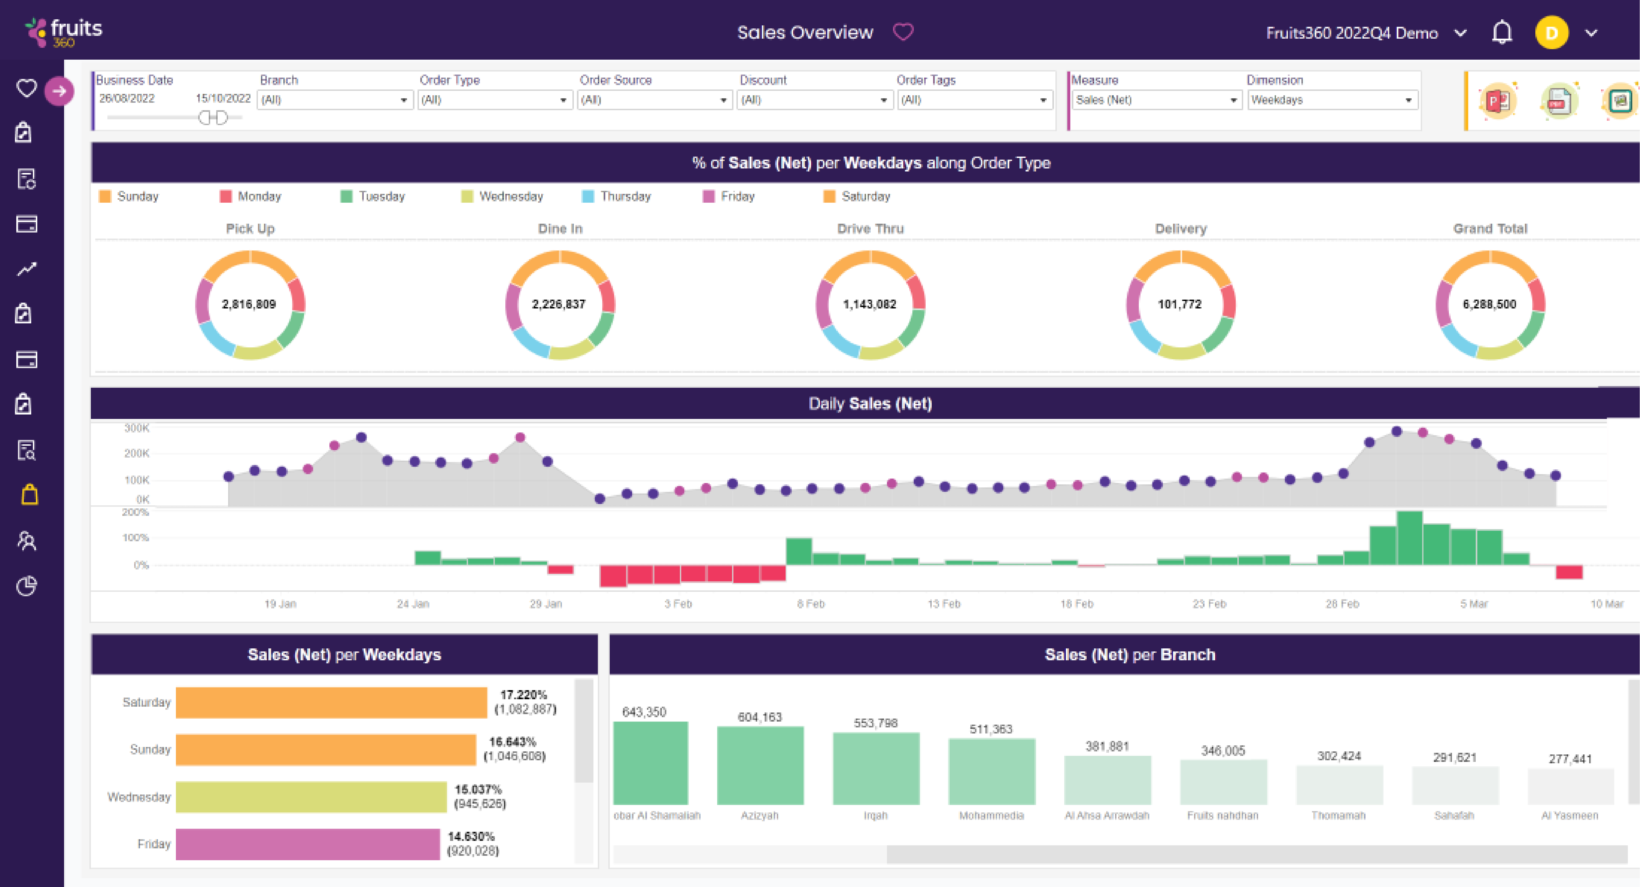
Task: Open the Order Tags filter dropdown
Action: [975, 100]
